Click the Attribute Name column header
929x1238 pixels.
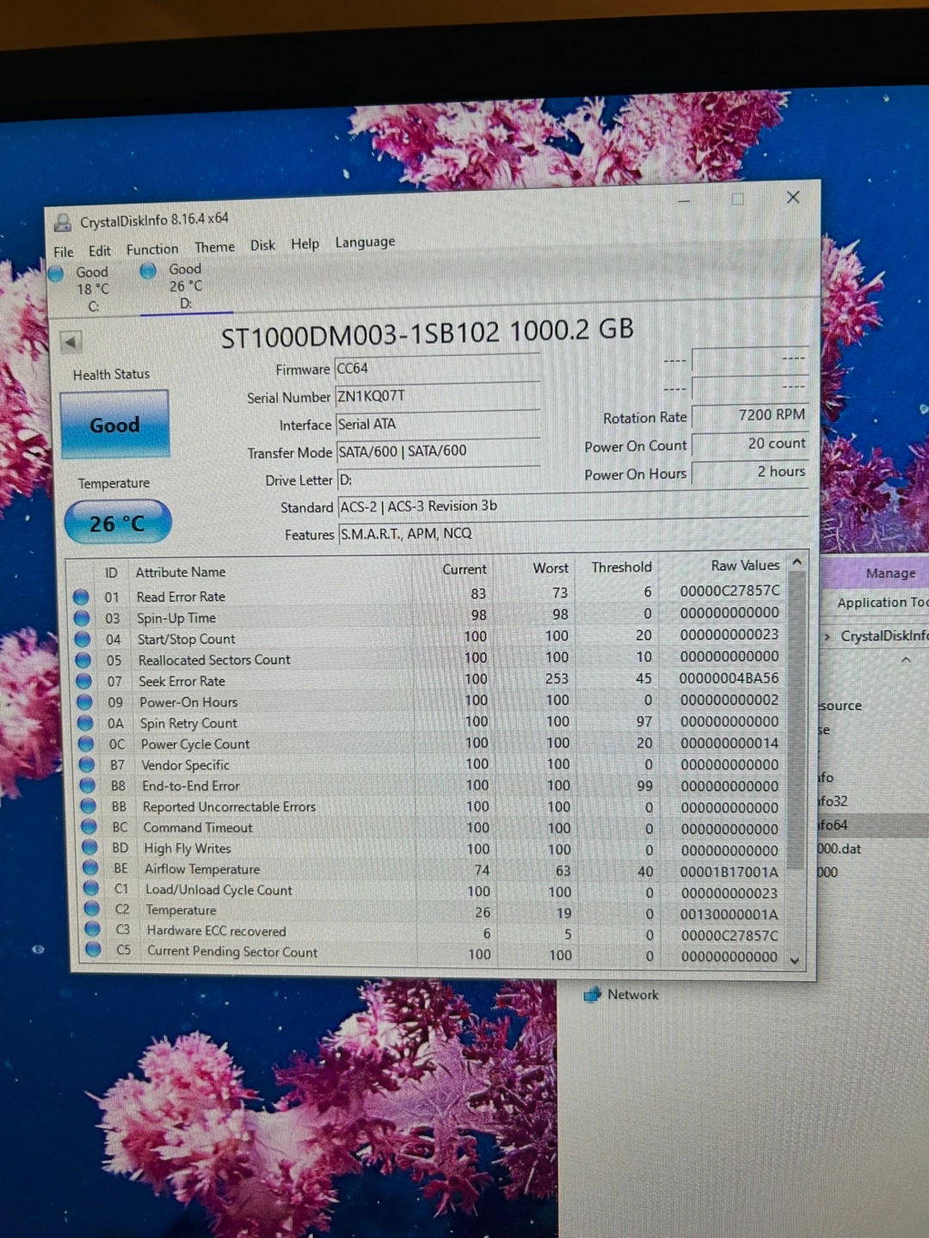(x=181, y=572)
